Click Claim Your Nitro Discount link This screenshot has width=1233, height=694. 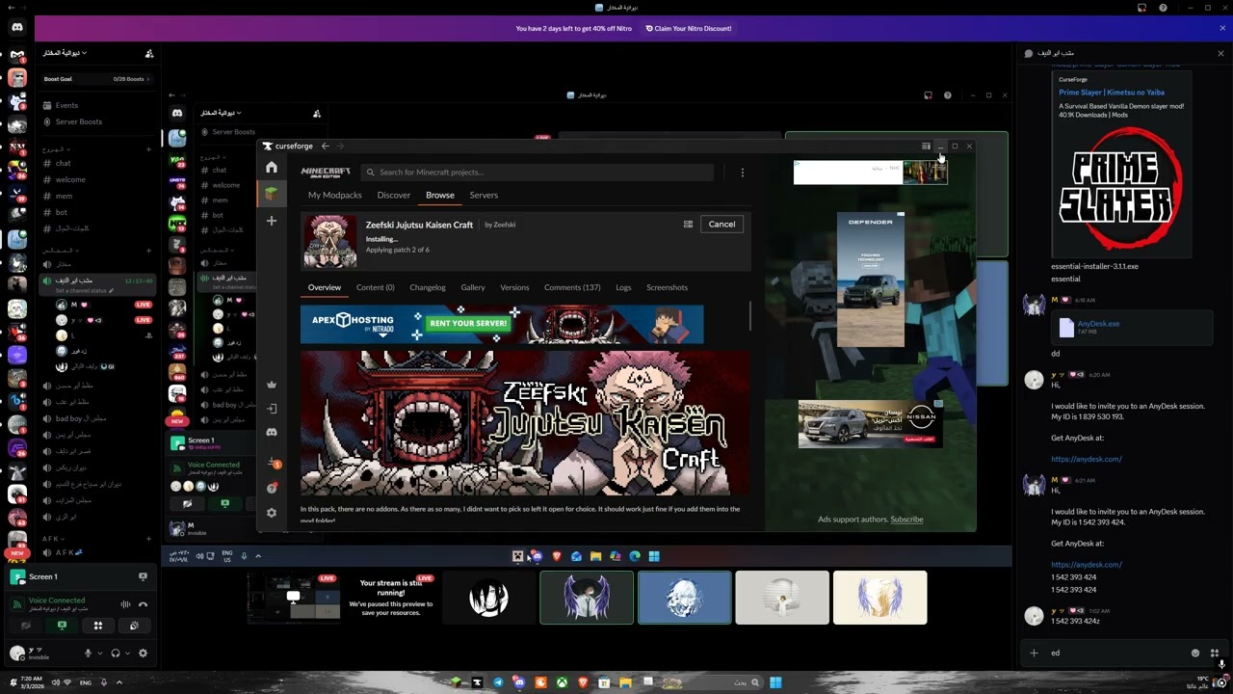pos(689,28)
